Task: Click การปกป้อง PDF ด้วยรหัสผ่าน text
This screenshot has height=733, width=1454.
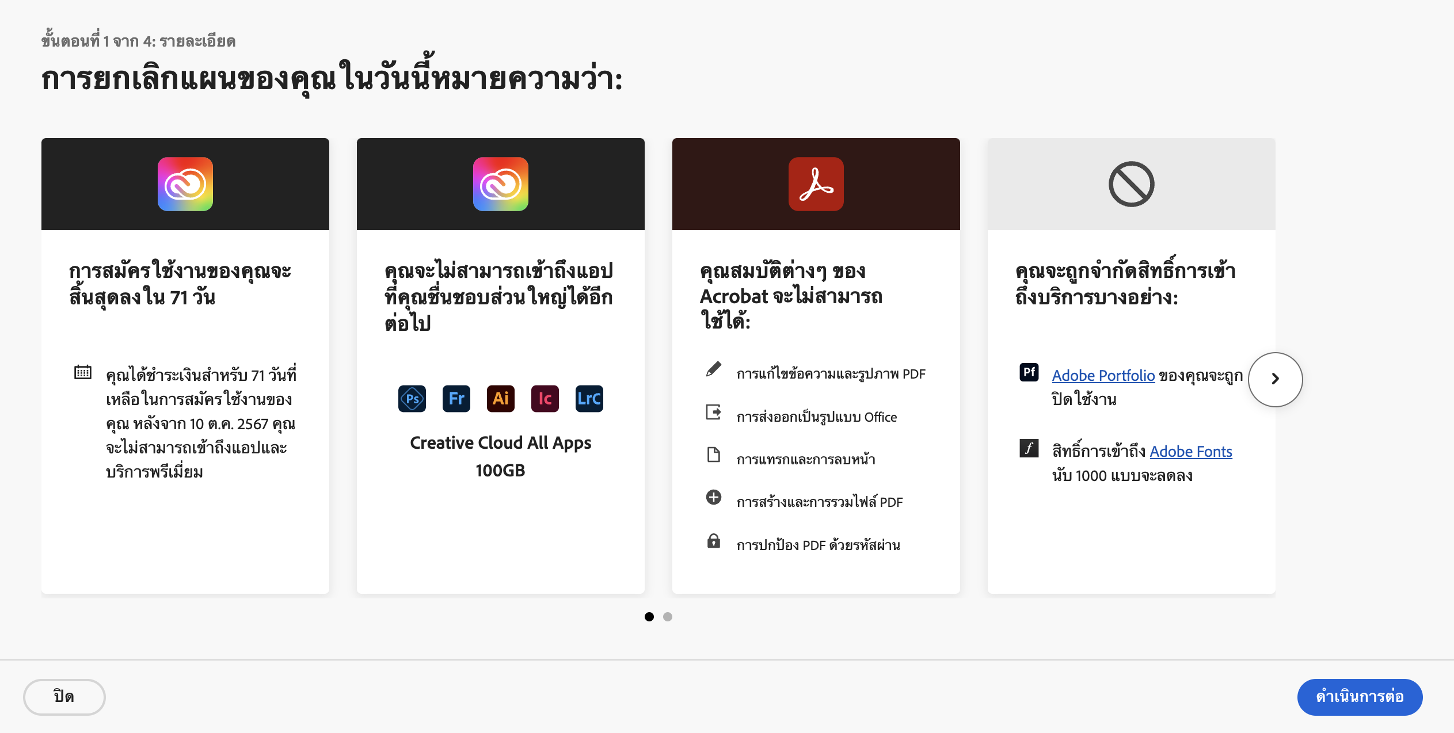Action: click(x=819, y=544)
